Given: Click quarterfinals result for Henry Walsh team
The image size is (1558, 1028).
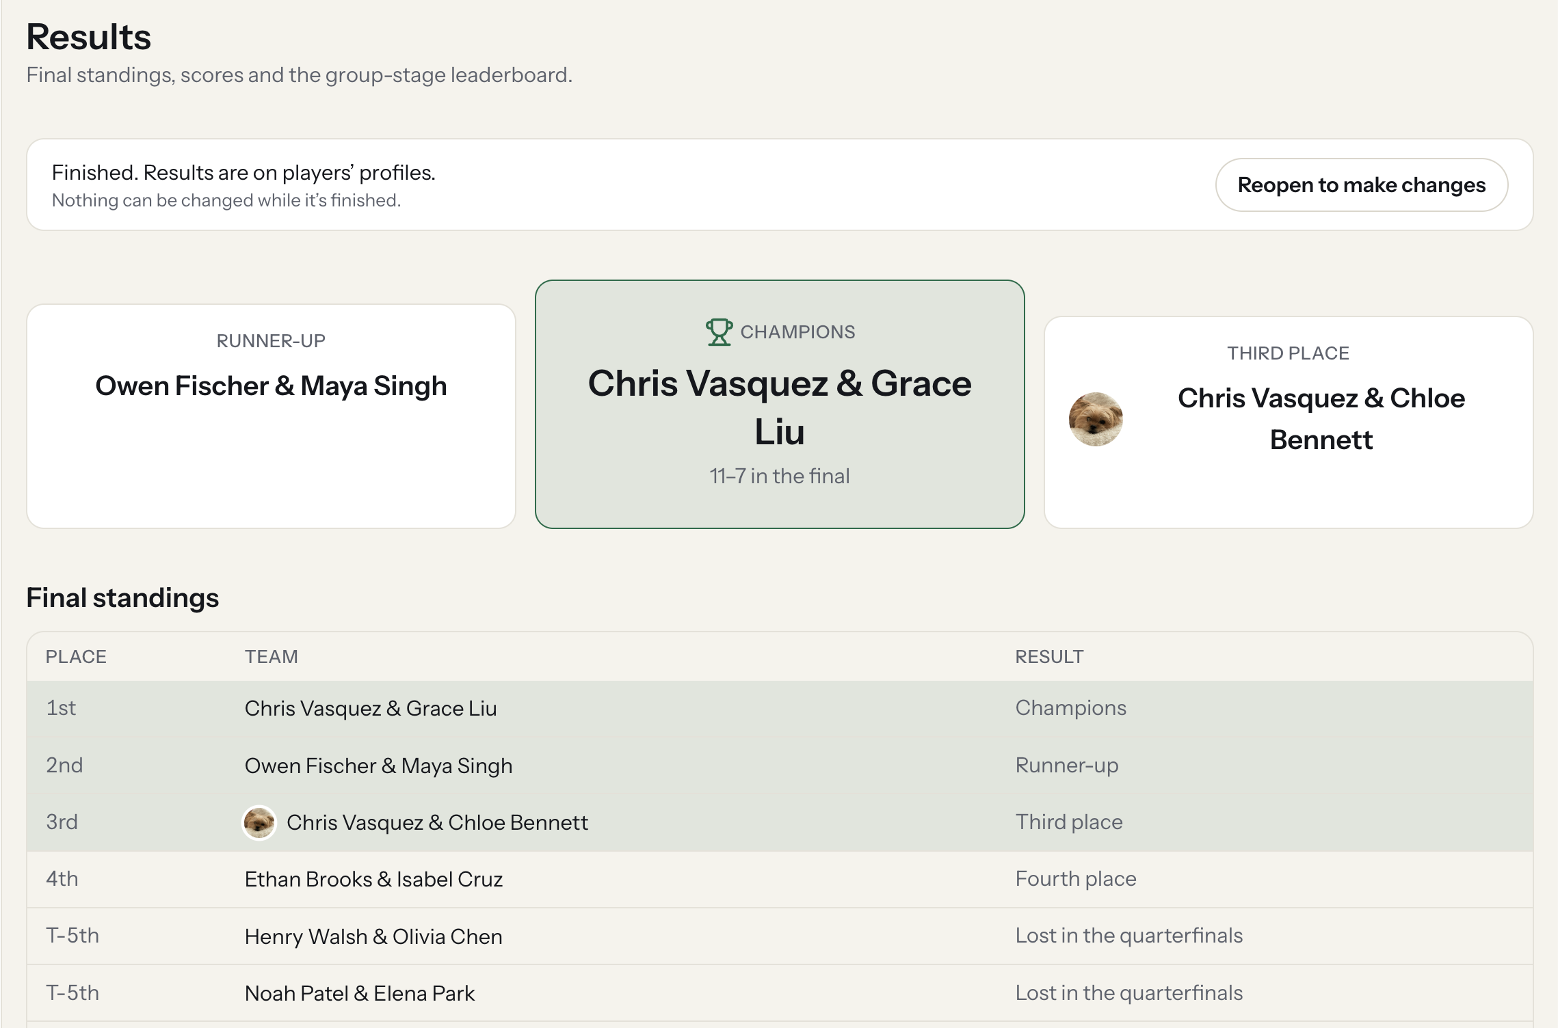Looking at the screenshot, I should pos(1129,935).
